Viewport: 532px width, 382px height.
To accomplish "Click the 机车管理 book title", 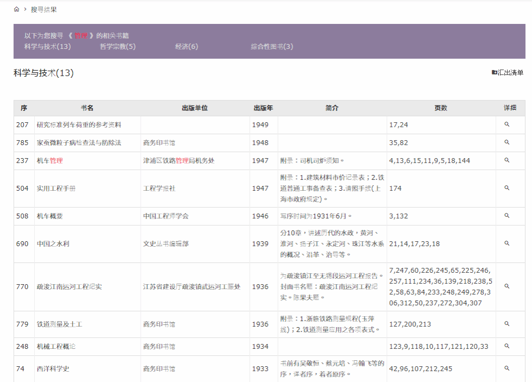I will click(x=49, y=161).
